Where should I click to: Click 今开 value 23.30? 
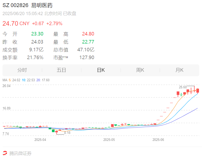37,34
